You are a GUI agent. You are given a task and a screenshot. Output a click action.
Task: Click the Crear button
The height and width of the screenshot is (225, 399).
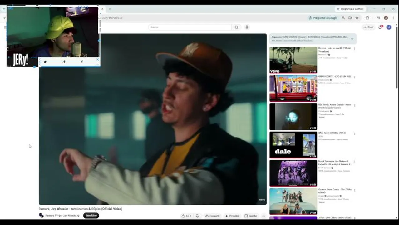368,27
